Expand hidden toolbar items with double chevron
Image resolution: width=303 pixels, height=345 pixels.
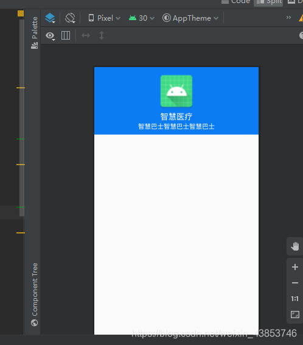pyautogui.click(x=288, y=18)
